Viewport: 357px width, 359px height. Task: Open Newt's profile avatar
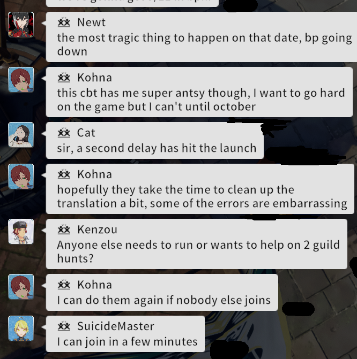(21, 25)
